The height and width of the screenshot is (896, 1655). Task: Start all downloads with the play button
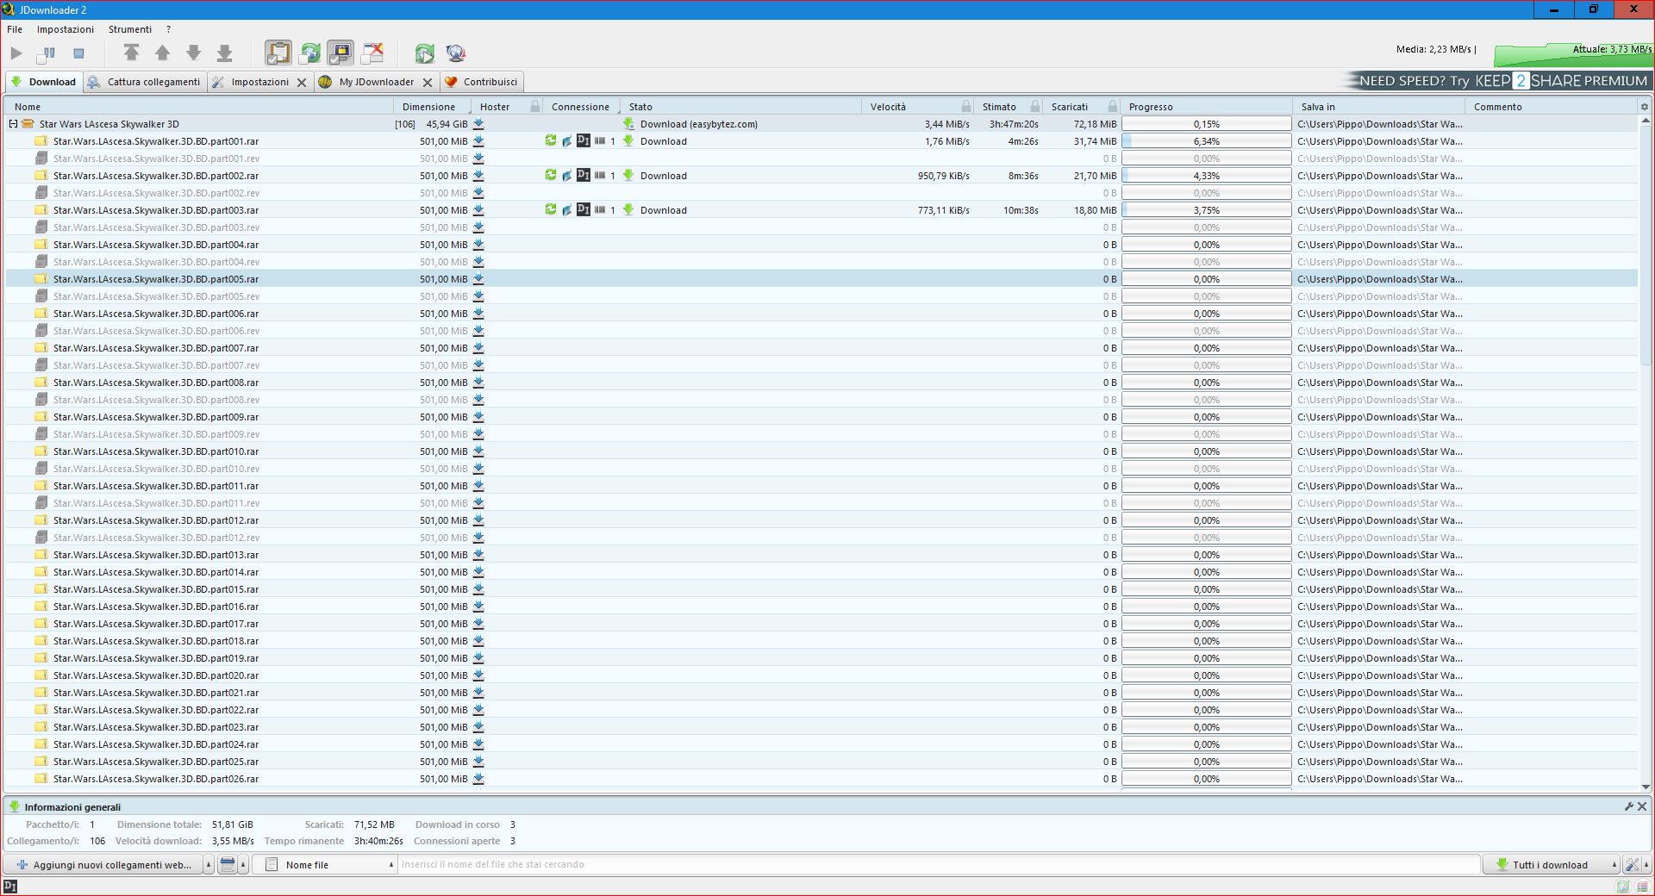16,53
